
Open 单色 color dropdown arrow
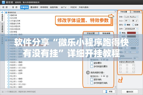pyautogui.click(x=137, y=33)
